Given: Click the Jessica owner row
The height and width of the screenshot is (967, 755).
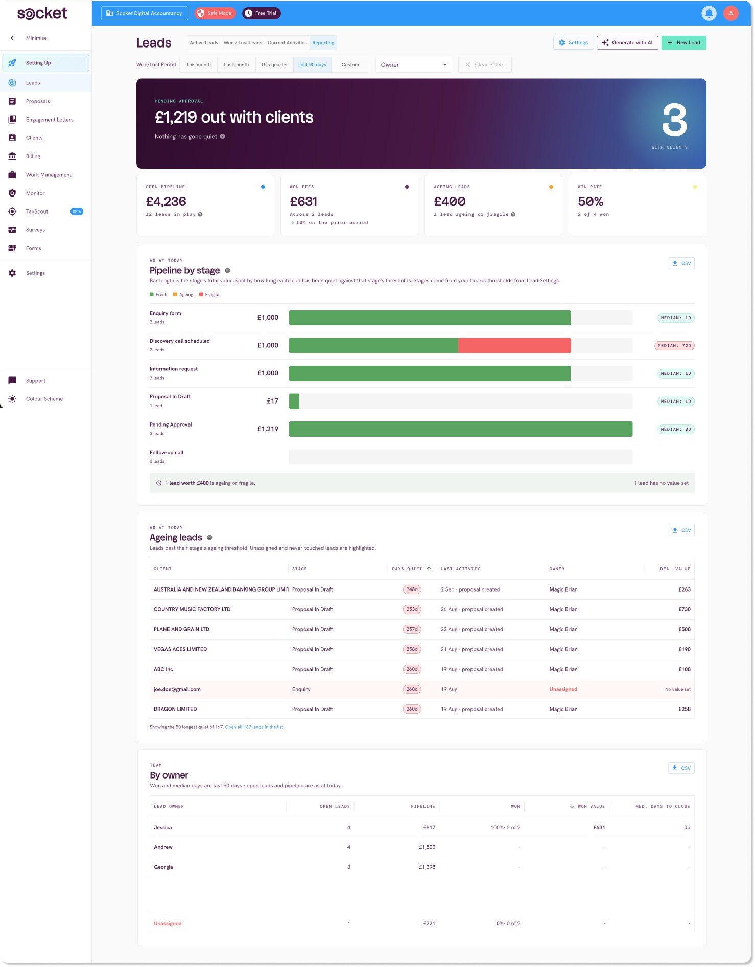Looking at the screenshot, I should pos(422,828).
